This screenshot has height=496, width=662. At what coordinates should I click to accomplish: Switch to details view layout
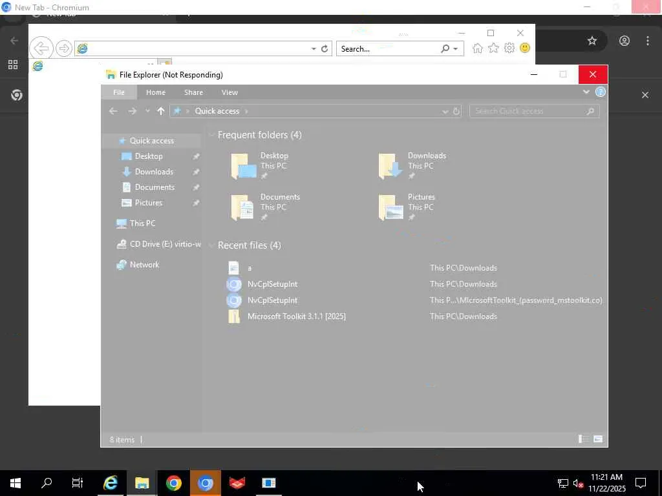tap(584, 439)
